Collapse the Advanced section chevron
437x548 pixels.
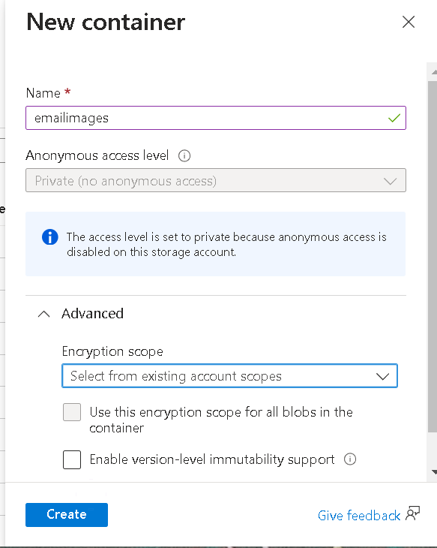pyautogui.click(x=44, y=314)
